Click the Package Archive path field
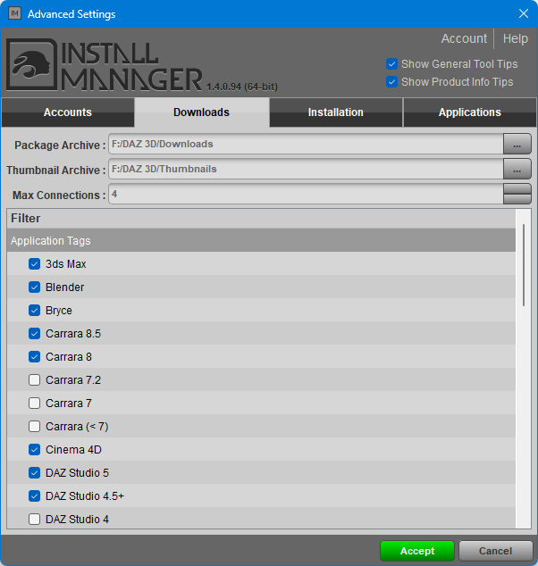Viewport: 538px width, 566px height. pos(304,144)
